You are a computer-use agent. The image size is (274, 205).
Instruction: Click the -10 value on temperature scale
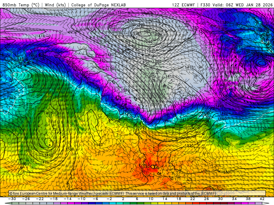point(82,199)
